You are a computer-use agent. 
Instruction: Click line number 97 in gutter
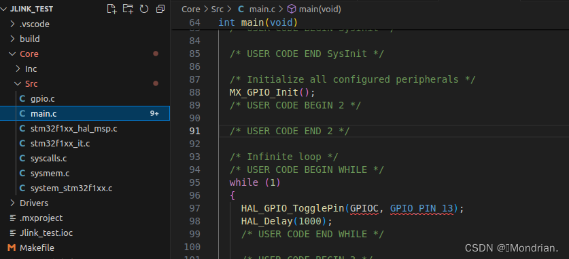click(194, 208)
